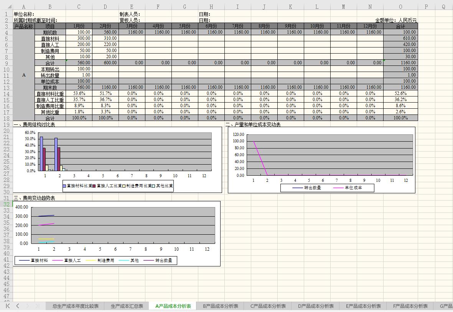Click the 直接材料比重 legend color swatch
Image resolution: width=453 pixels, height=312 pixels.
pyautogui.click(x=64, y=186)
